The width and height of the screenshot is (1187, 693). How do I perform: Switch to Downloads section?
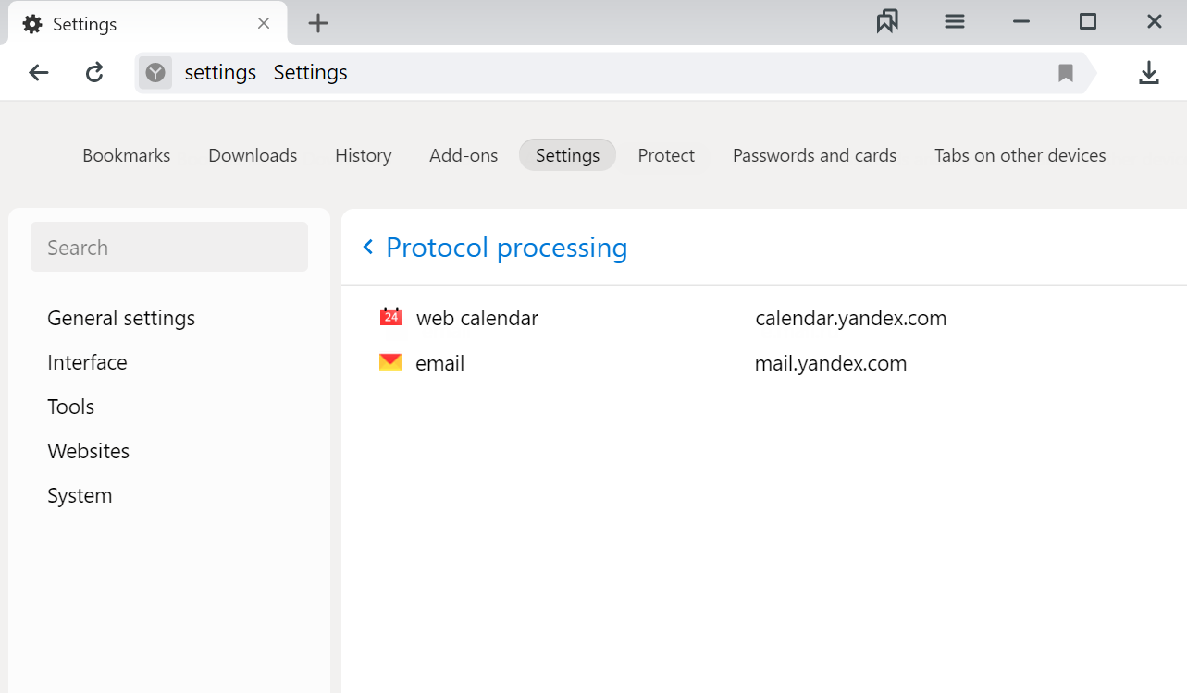253,155
